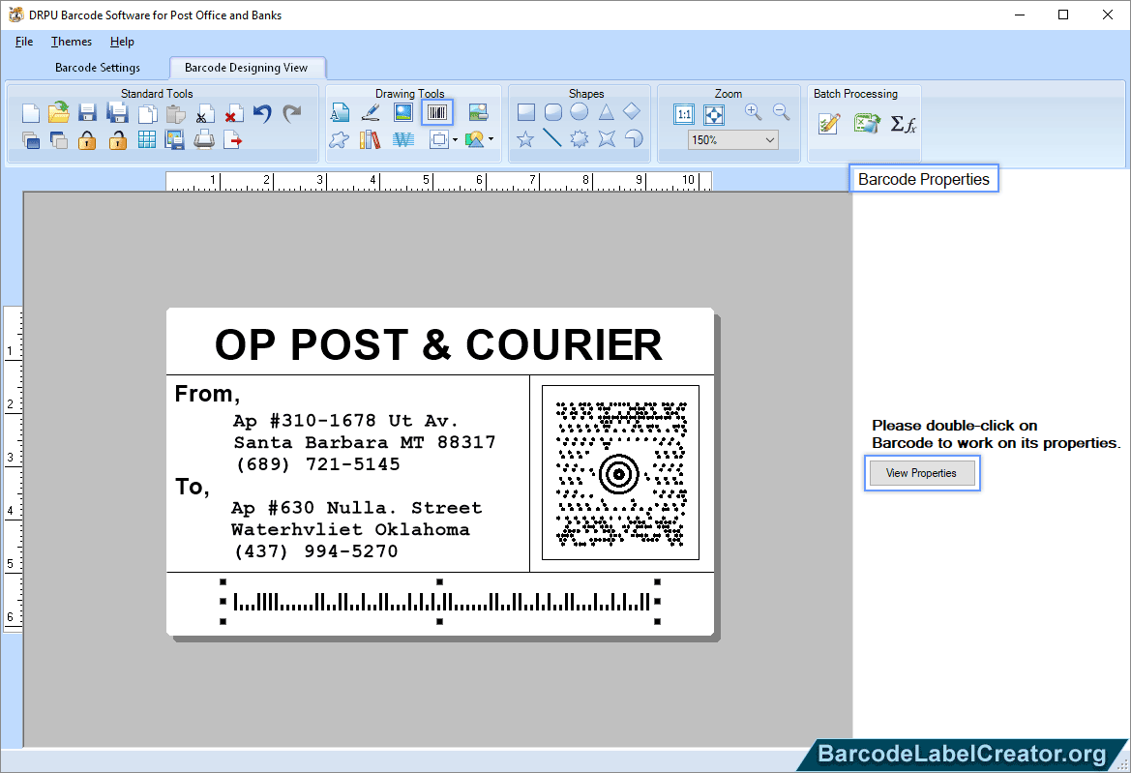Select the Signature pen tool

click(370, 112)
